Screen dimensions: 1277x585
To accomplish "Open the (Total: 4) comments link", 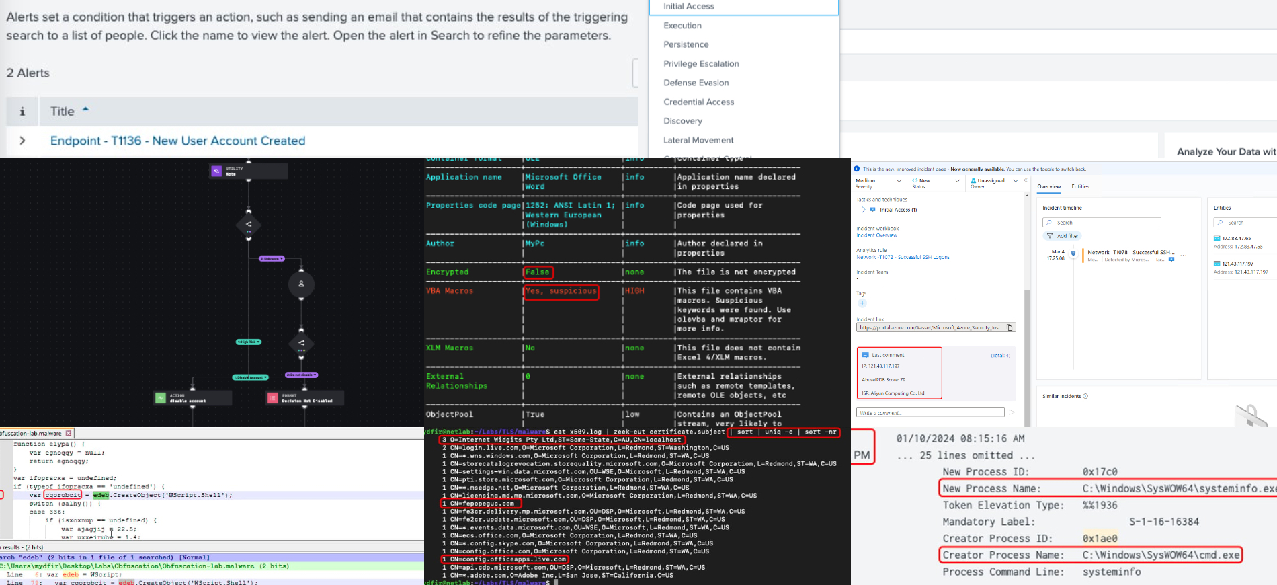I will pos(1000,355).
